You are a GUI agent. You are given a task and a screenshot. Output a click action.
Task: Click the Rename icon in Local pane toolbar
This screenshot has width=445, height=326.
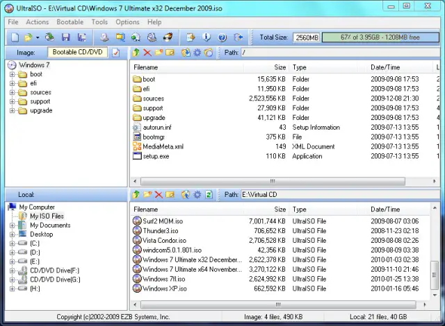(170, 194)
